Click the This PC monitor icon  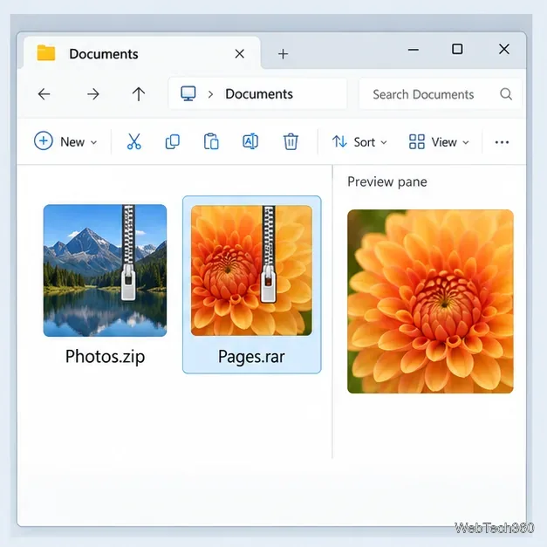[x=188, y=93]
